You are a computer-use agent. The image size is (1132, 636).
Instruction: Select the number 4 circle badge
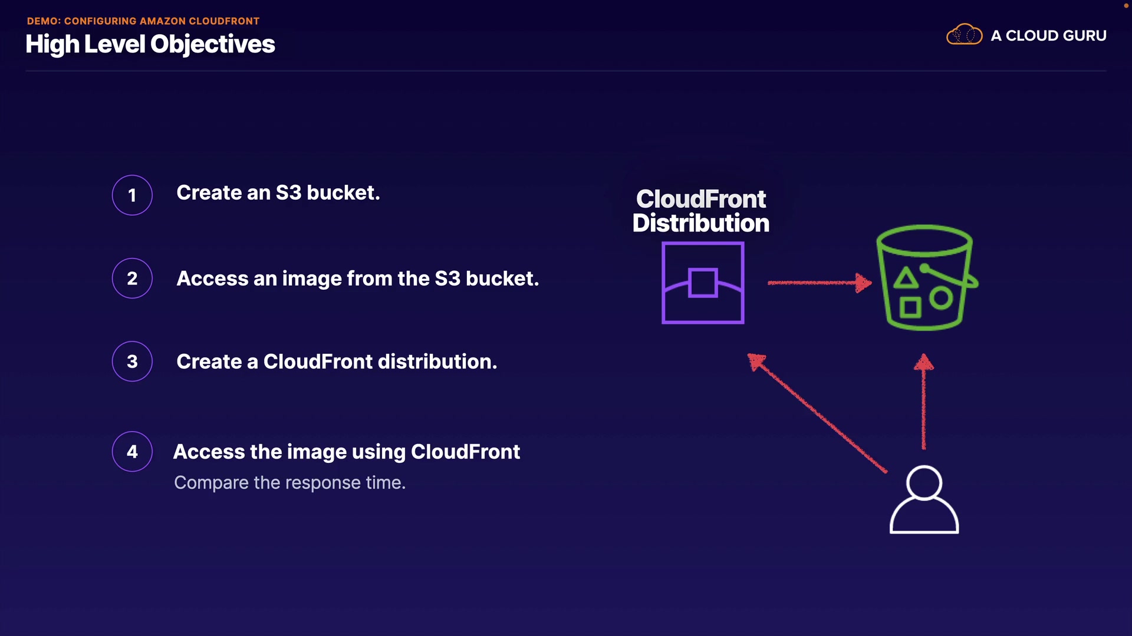[x=132, y=452]
